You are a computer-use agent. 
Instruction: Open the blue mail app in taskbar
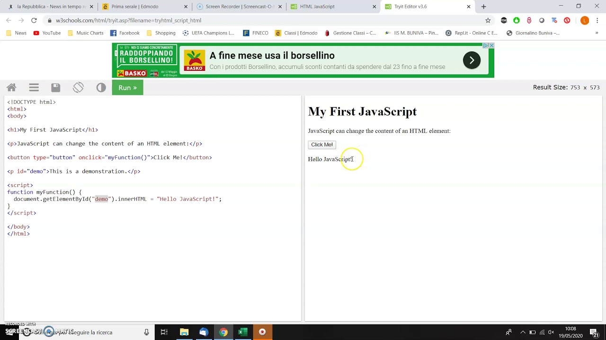pos(204,332)
